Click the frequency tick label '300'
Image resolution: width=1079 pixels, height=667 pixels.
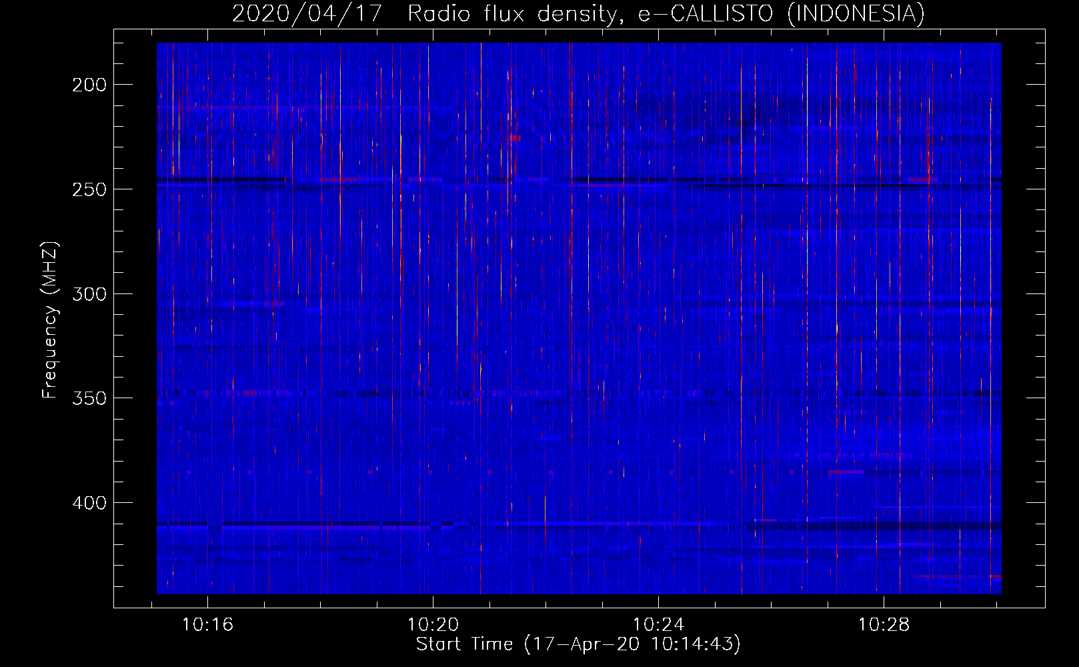(x=89, y=294)
